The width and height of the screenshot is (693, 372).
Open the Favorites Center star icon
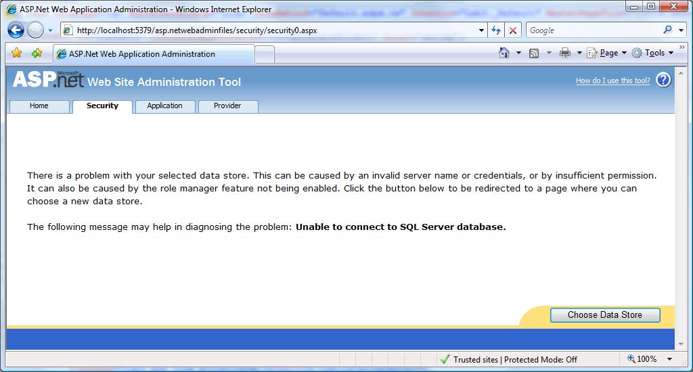(x=17, y=53)
